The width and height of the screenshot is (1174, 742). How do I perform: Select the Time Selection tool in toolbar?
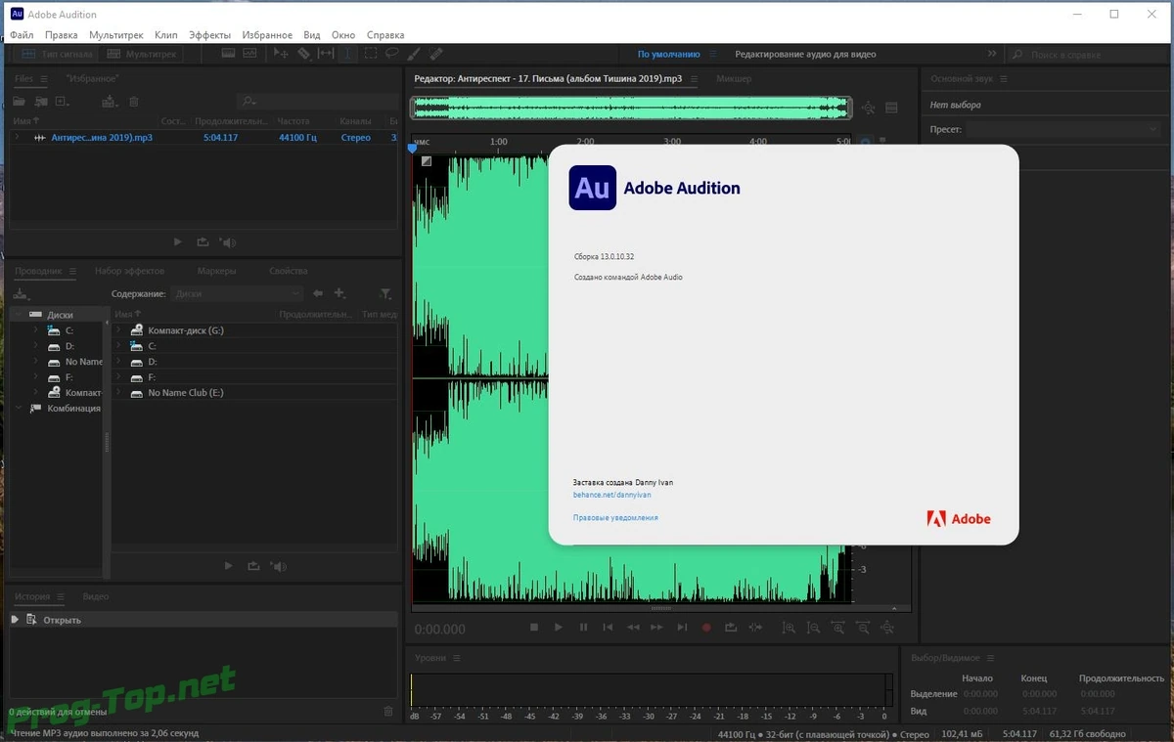click(x=347, y=54)
